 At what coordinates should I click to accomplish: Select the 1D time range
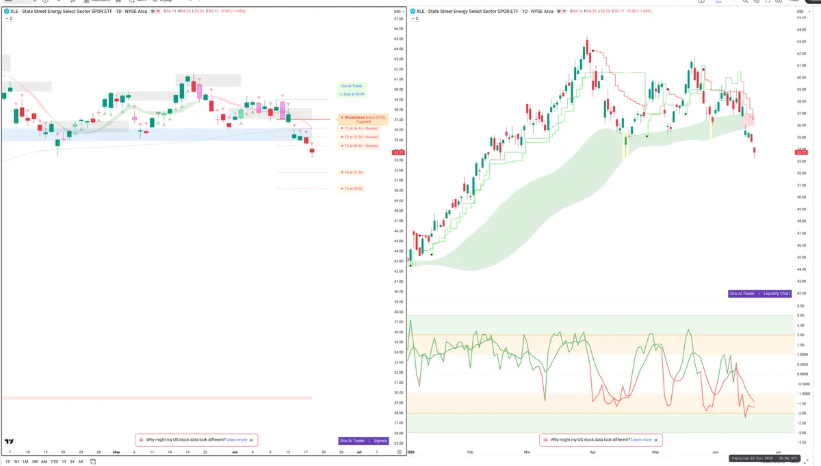click(x=8, y=462)
